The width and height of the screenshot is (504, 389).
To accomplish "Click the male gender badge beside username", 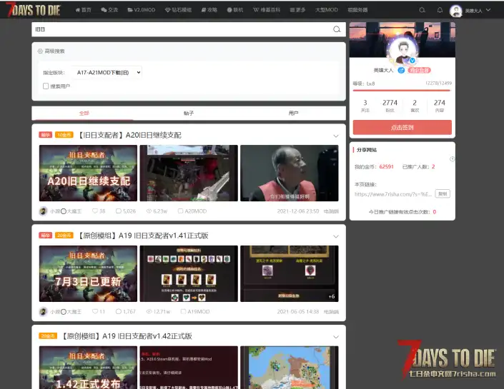I will (401, 70).
